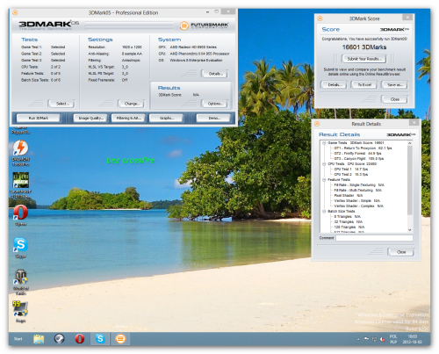Select Fill Rate Single-Texturing row
Viewport: 439px width, 354px height.
[x=359, y=185]
